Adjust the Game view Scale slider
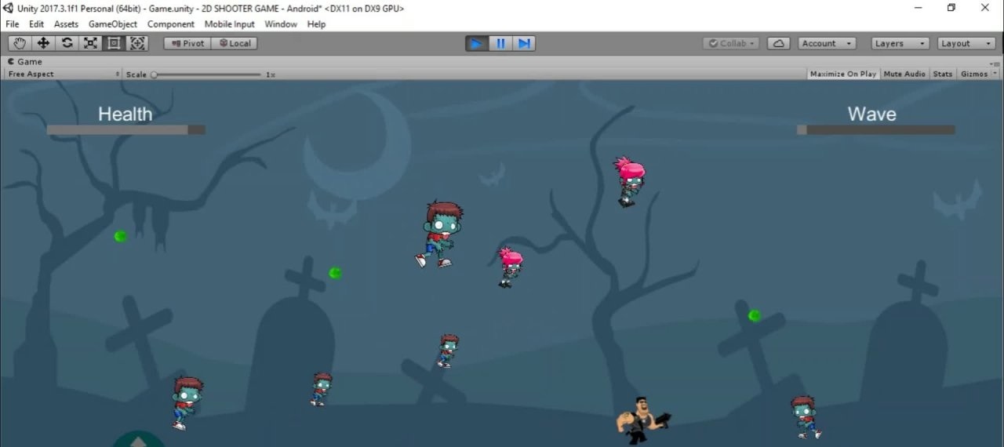 [x=207, y=74]
